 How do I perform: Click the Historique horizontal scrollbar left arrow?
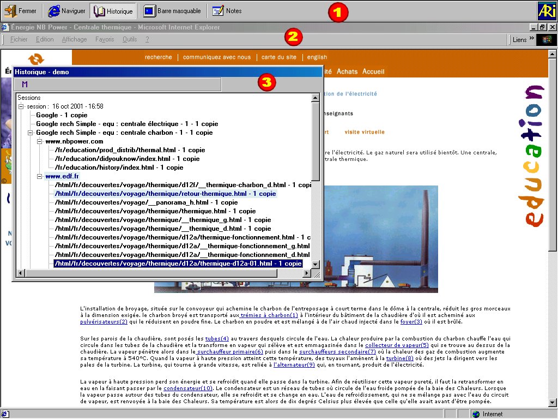[x=20, y=273]
